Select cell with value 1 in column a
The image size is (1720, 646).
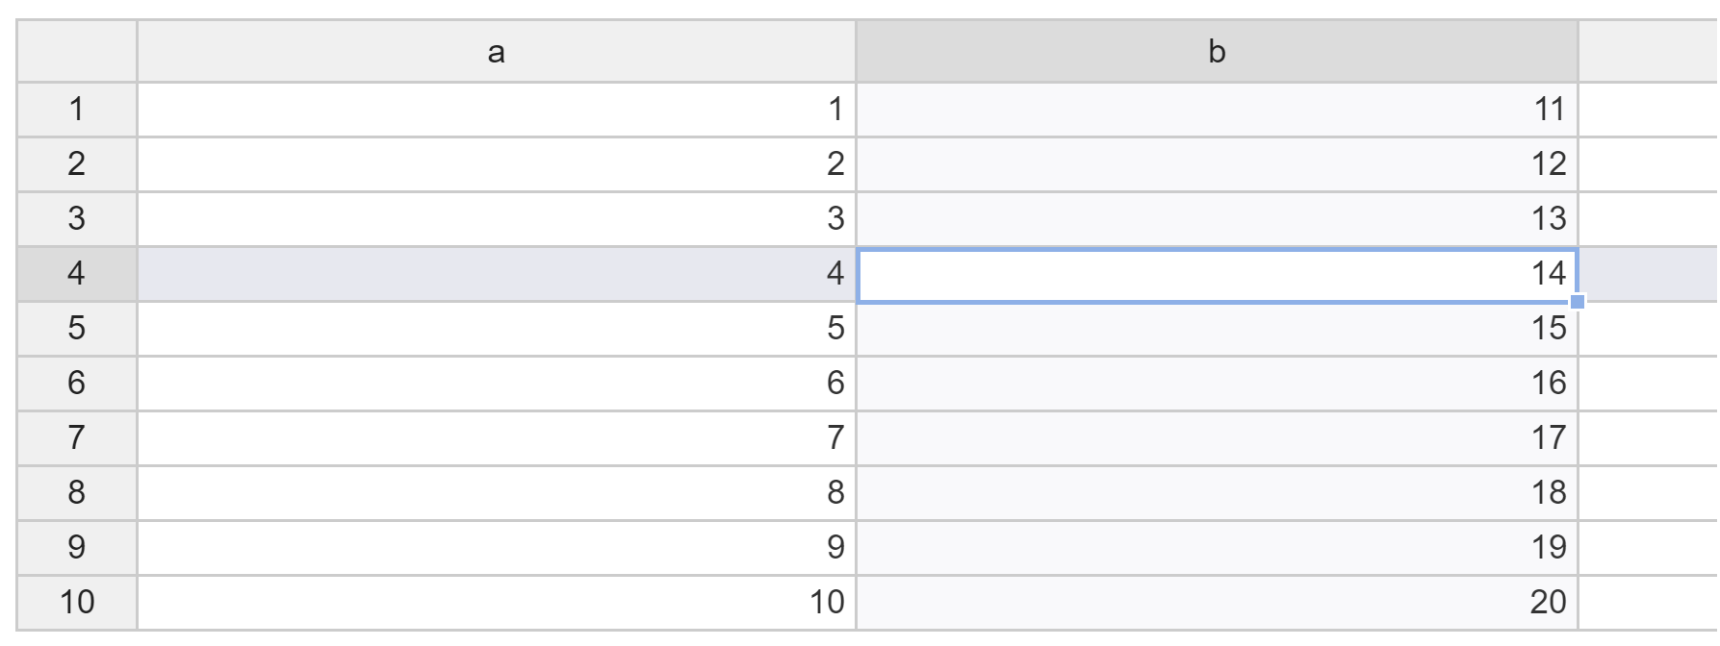tap(496, 110)
